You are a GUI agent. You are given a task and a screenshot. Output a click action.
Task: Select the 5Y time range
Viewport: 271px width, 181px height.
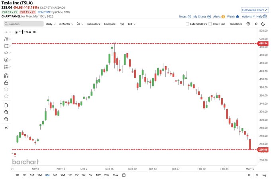coord(90,175)
